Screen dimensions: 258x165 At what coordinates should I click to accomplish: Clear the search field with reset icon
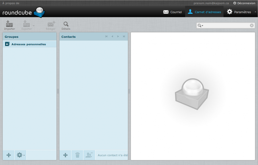(x=252, y=26)
